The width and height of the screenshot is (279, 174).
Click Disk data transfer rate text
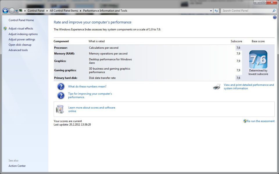point(102,78)
